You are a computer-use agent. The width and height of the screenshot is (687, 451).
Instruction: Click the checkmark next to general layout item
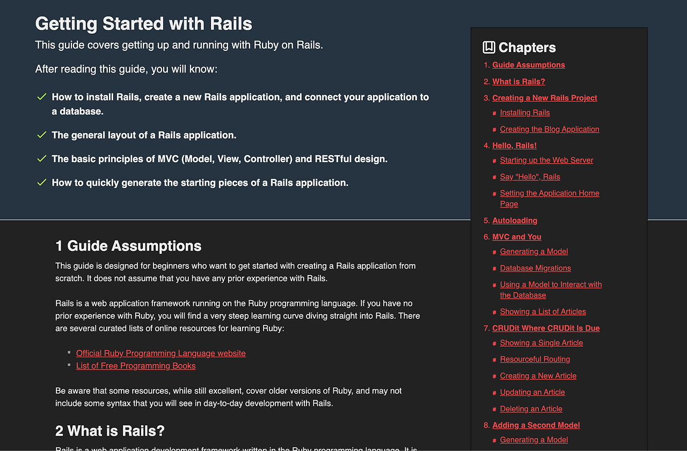41,135
